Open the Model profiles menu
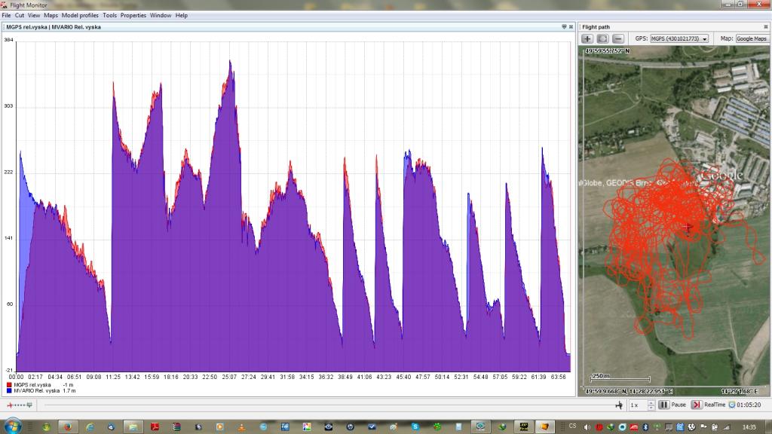Image resolution: width=772 pixels, height=434 pixels. (80, 15)
